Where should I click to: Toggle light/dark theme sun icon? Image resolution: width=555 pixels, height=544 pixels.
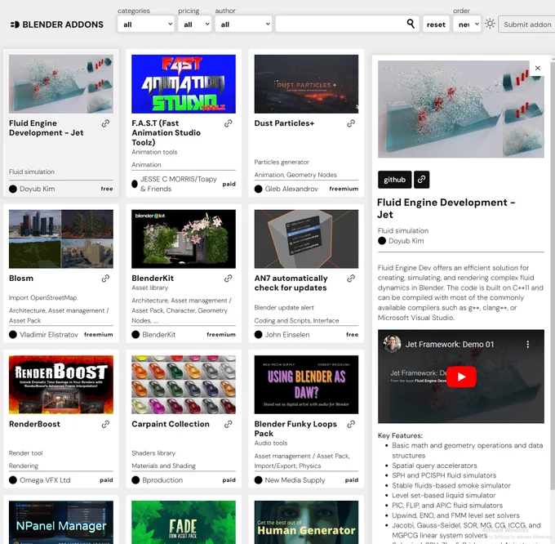pyautogui.click(x=490, y=24)
